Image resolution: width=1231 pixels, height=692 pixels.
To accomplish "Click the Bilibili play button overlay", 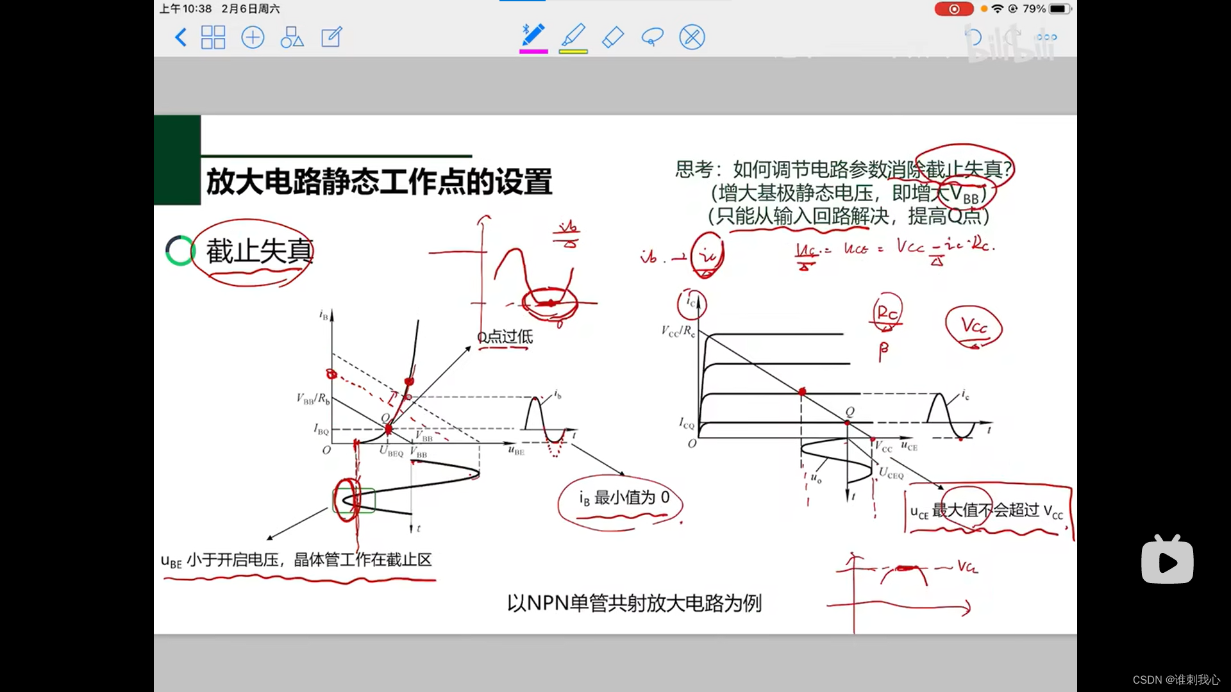I will coord(1167,561).
